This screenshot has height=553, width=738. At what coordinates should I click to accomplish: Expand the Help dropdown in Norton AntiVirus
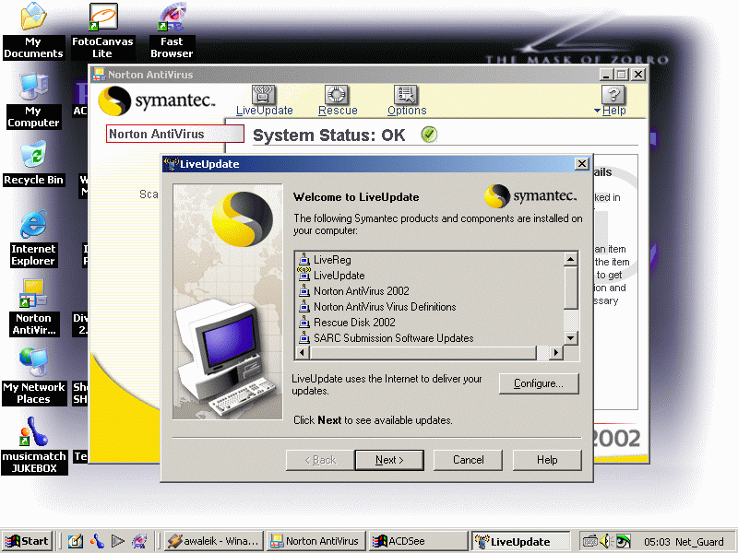[x=611, y=100]
